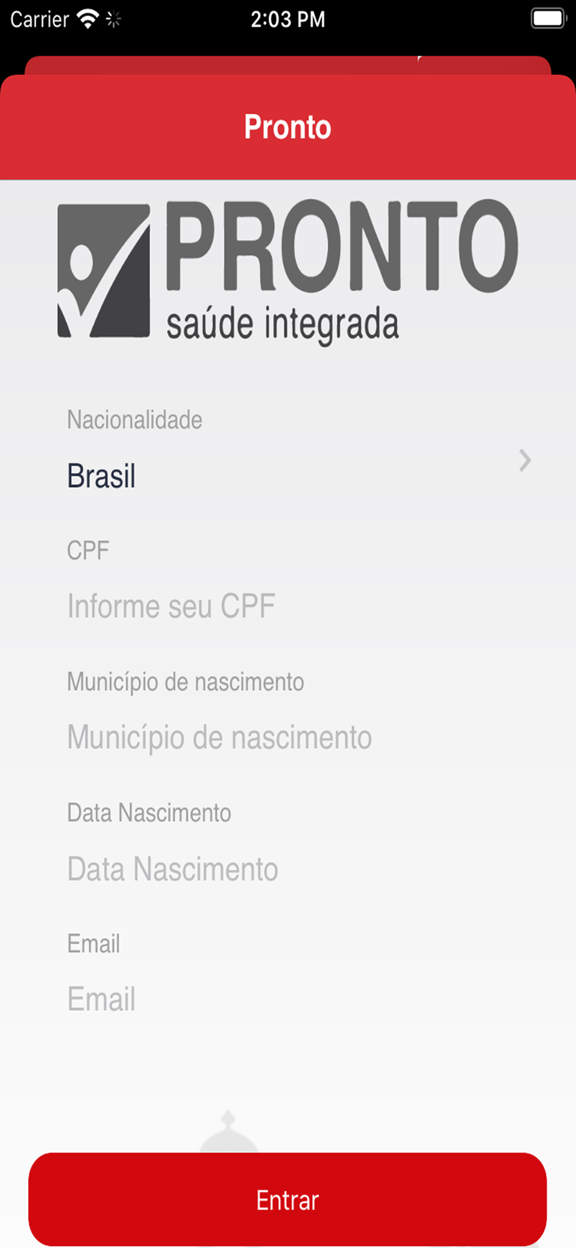Tap the Município de nascimento placeholder field

(x=219, y=737)
